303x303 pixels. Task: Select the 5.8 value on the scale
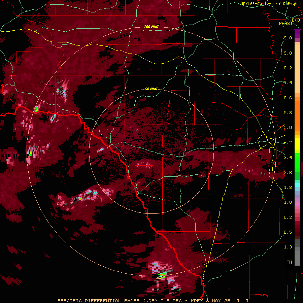288,113
